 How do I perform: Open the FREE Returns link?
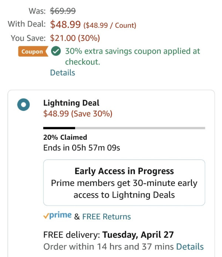point(107,217)
